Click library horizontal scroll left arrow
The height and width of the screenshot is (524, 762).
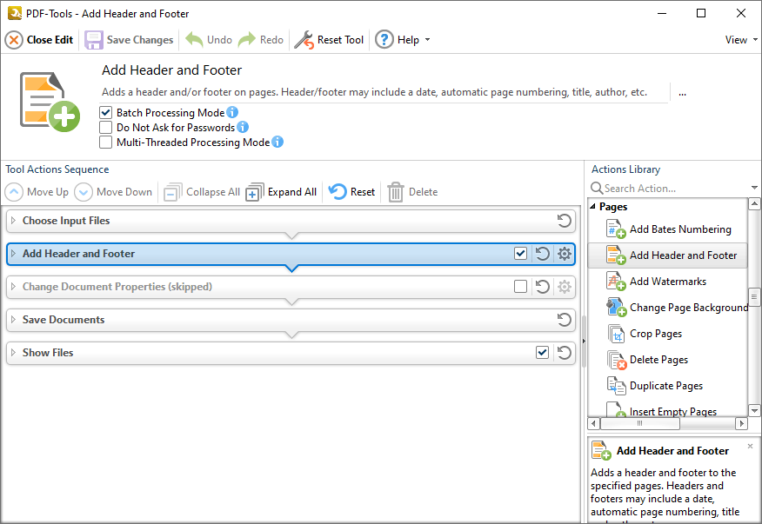pos(594,423)
